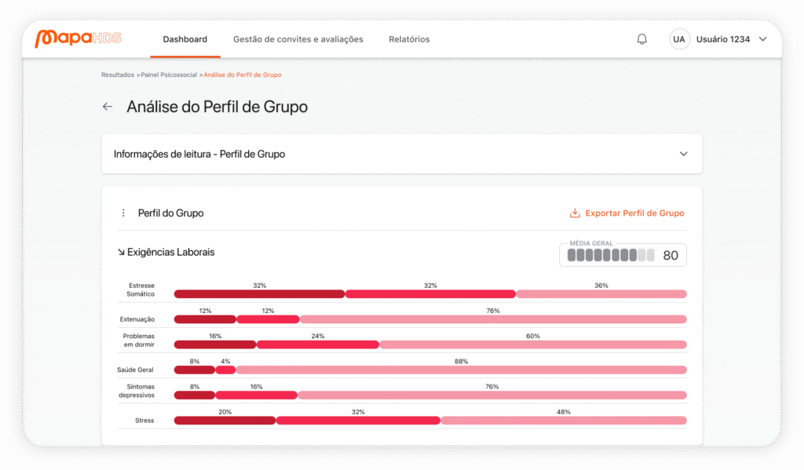
Task: Open the Perfil do Grupo three-dot menu
Action: [123, 213]
